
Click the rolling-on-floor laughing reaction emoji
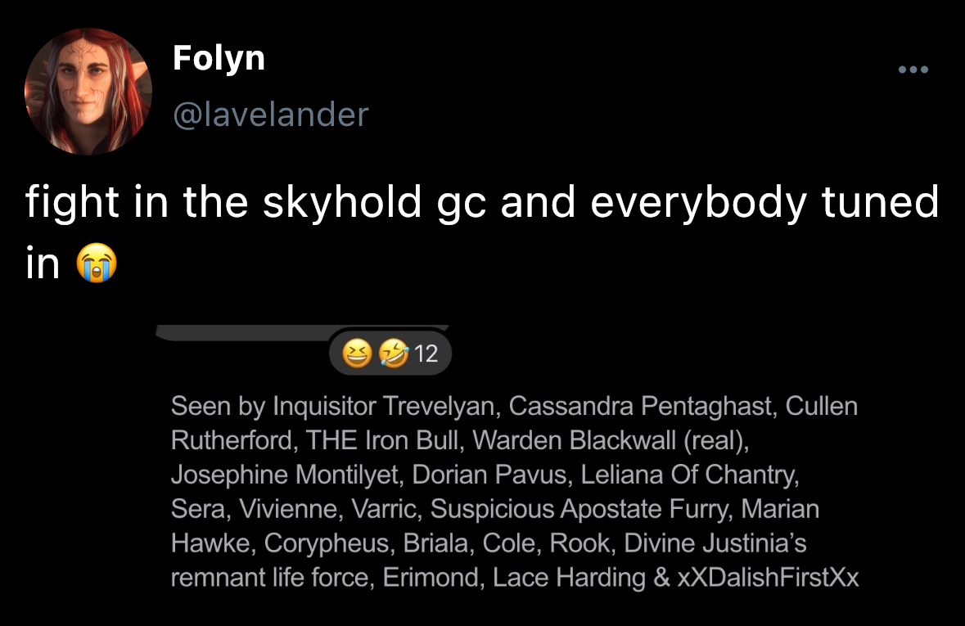[395, 354]
